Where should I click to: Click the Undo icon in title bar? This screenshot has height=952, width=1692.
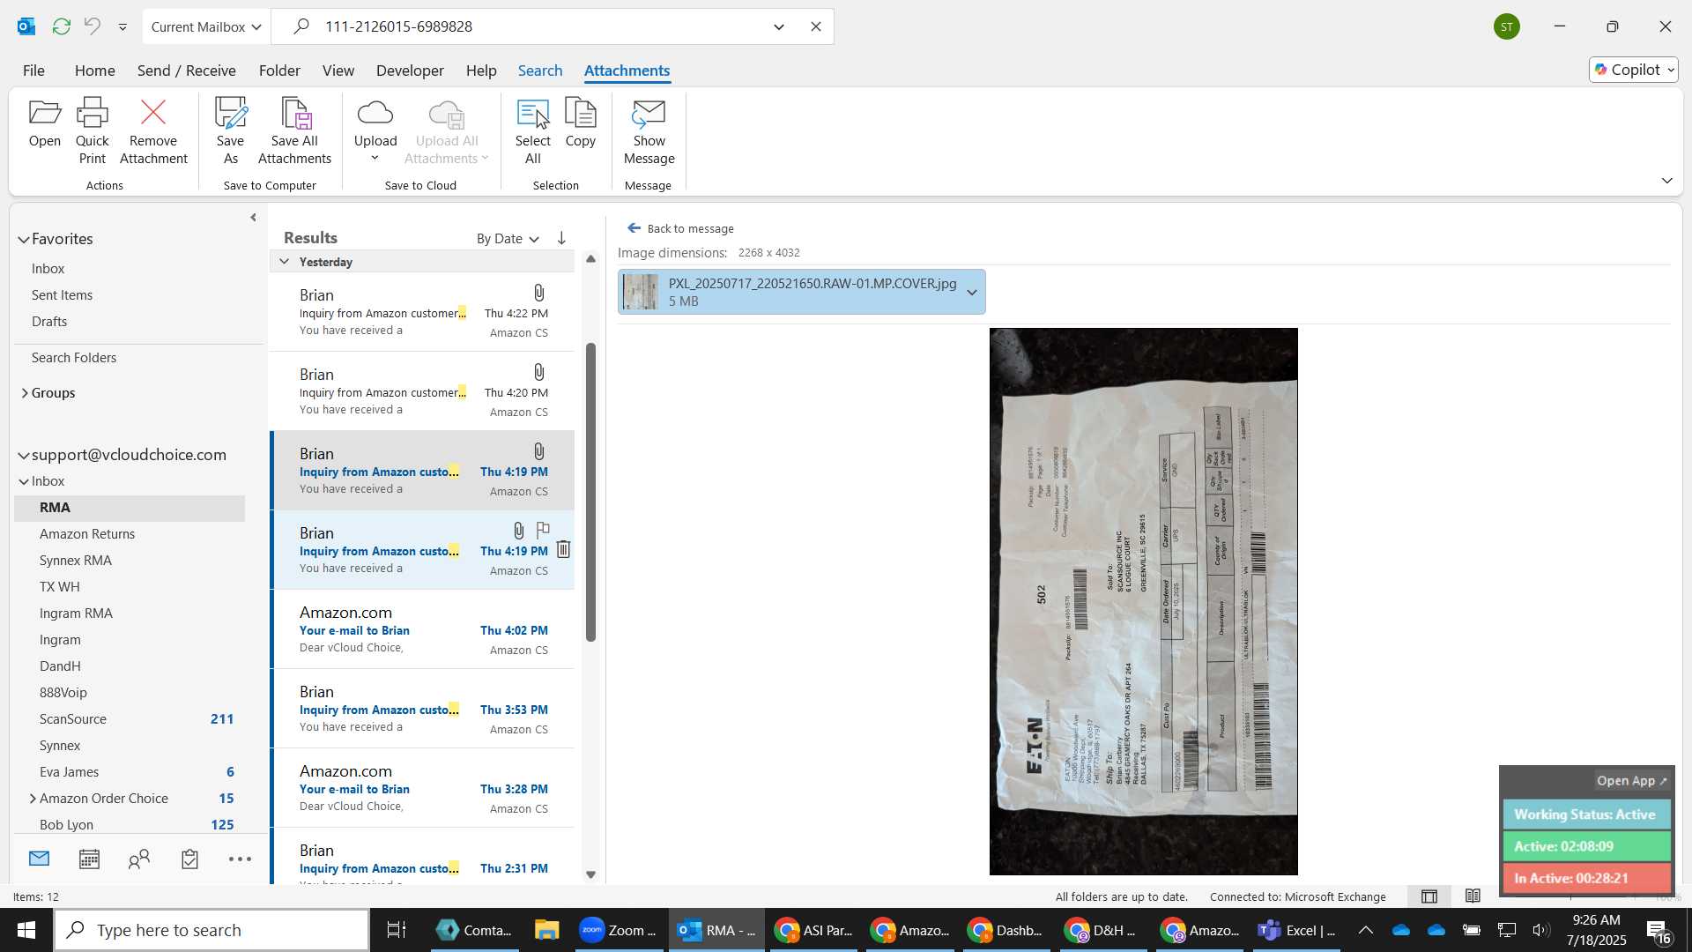click(92, 26)
